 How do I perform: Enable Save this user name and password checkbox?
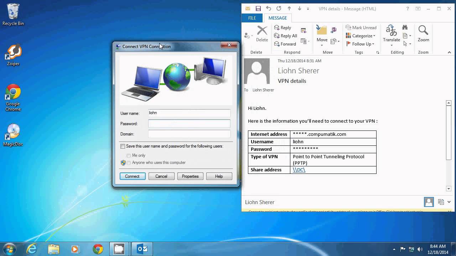[123, 146]
